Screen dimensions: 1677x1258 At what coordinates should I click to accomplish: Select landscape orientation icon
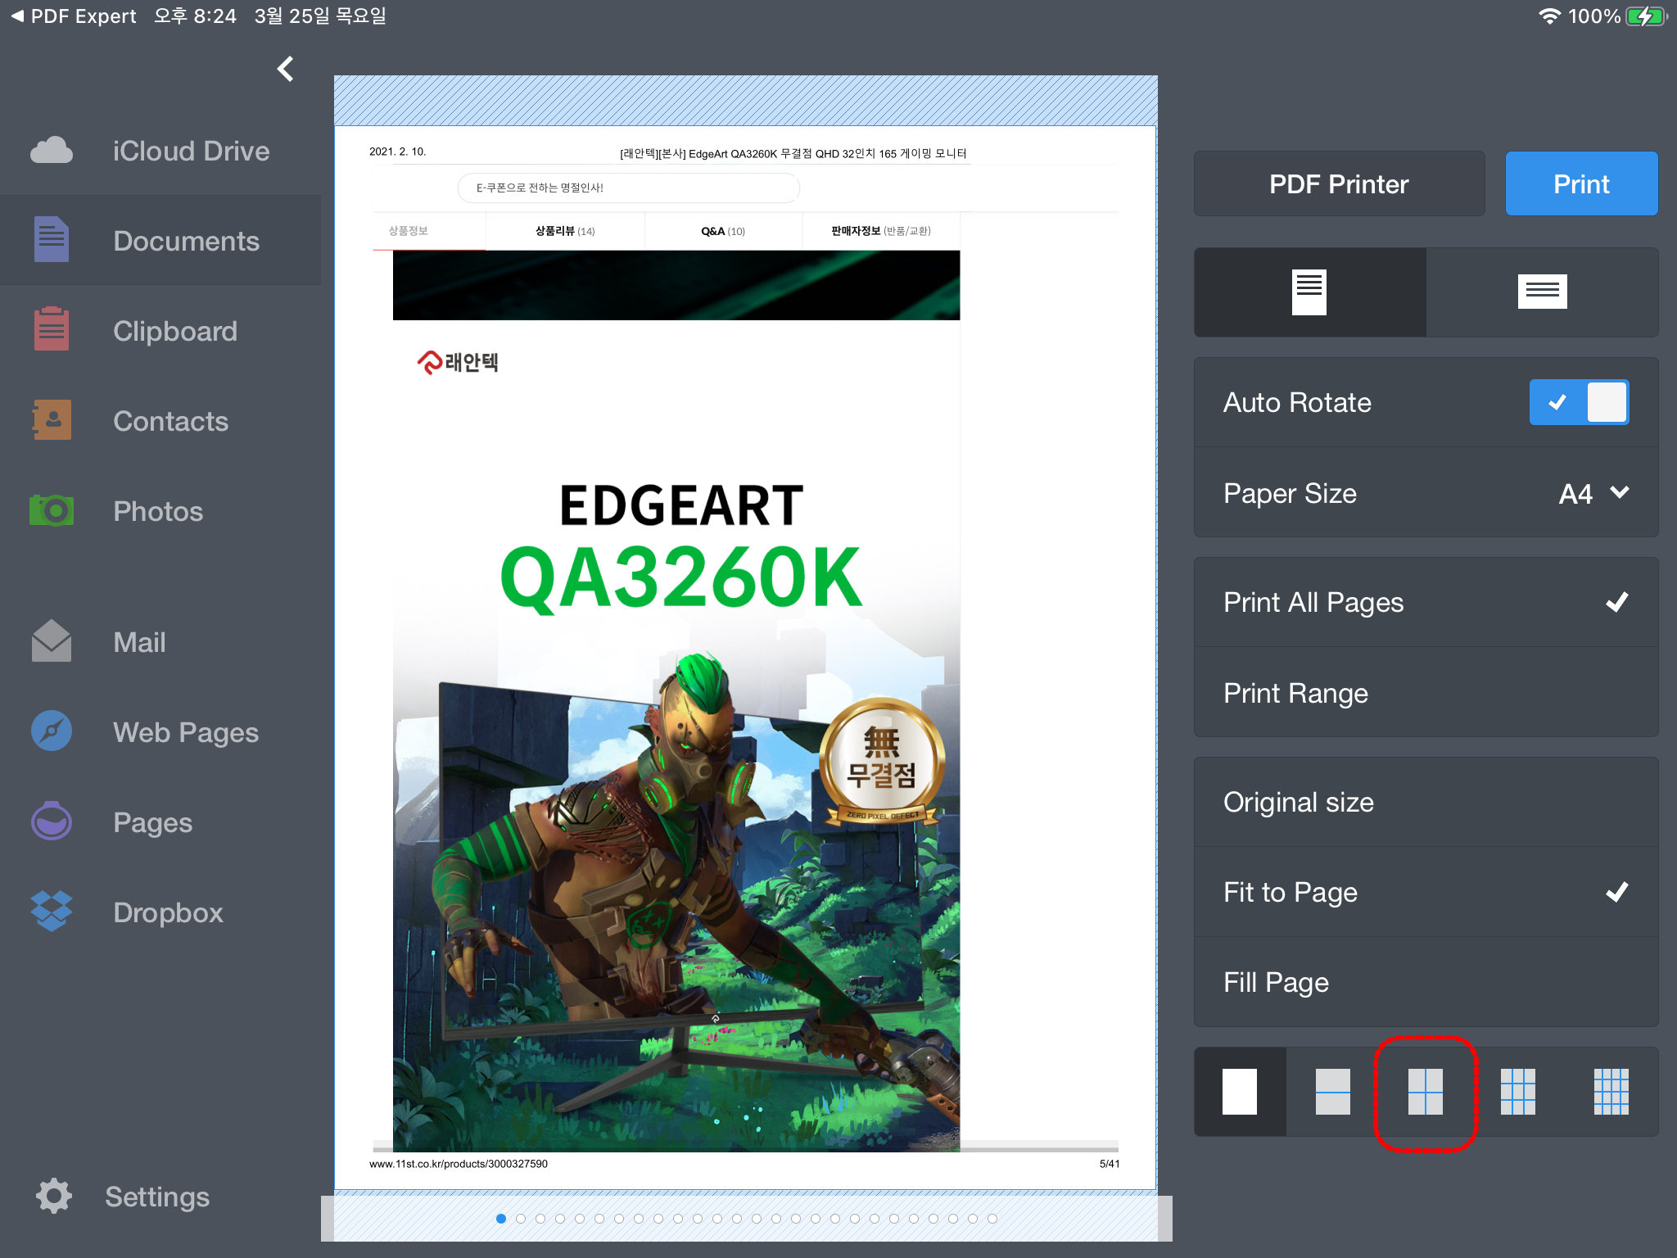coord(1542,292)
